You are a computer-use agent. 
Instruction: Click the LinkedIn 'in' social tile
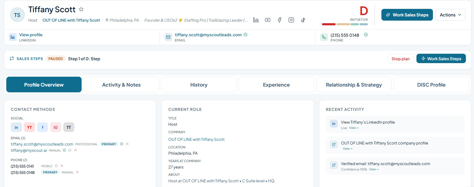pyautogui.click(x=16, y=127)
